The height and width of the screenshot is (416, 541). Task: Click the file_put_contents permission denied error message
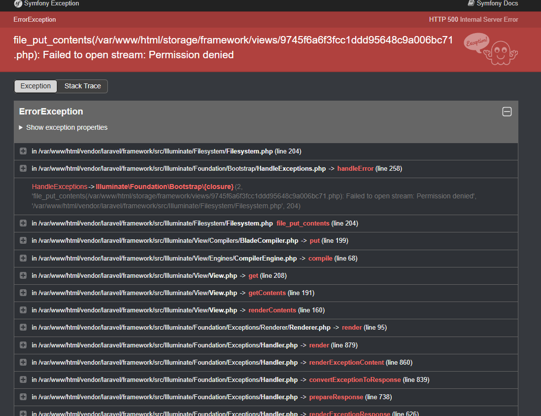pyautogui.click(x=233, y=47)
